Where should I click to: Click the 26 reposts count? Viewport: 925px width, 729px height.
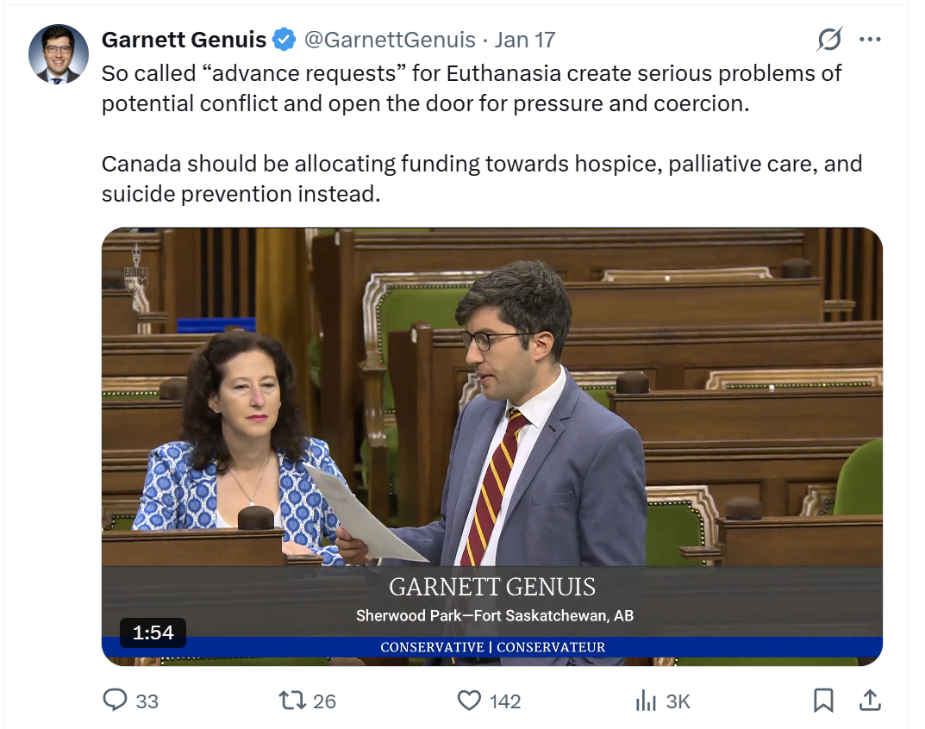coord(324,701)
